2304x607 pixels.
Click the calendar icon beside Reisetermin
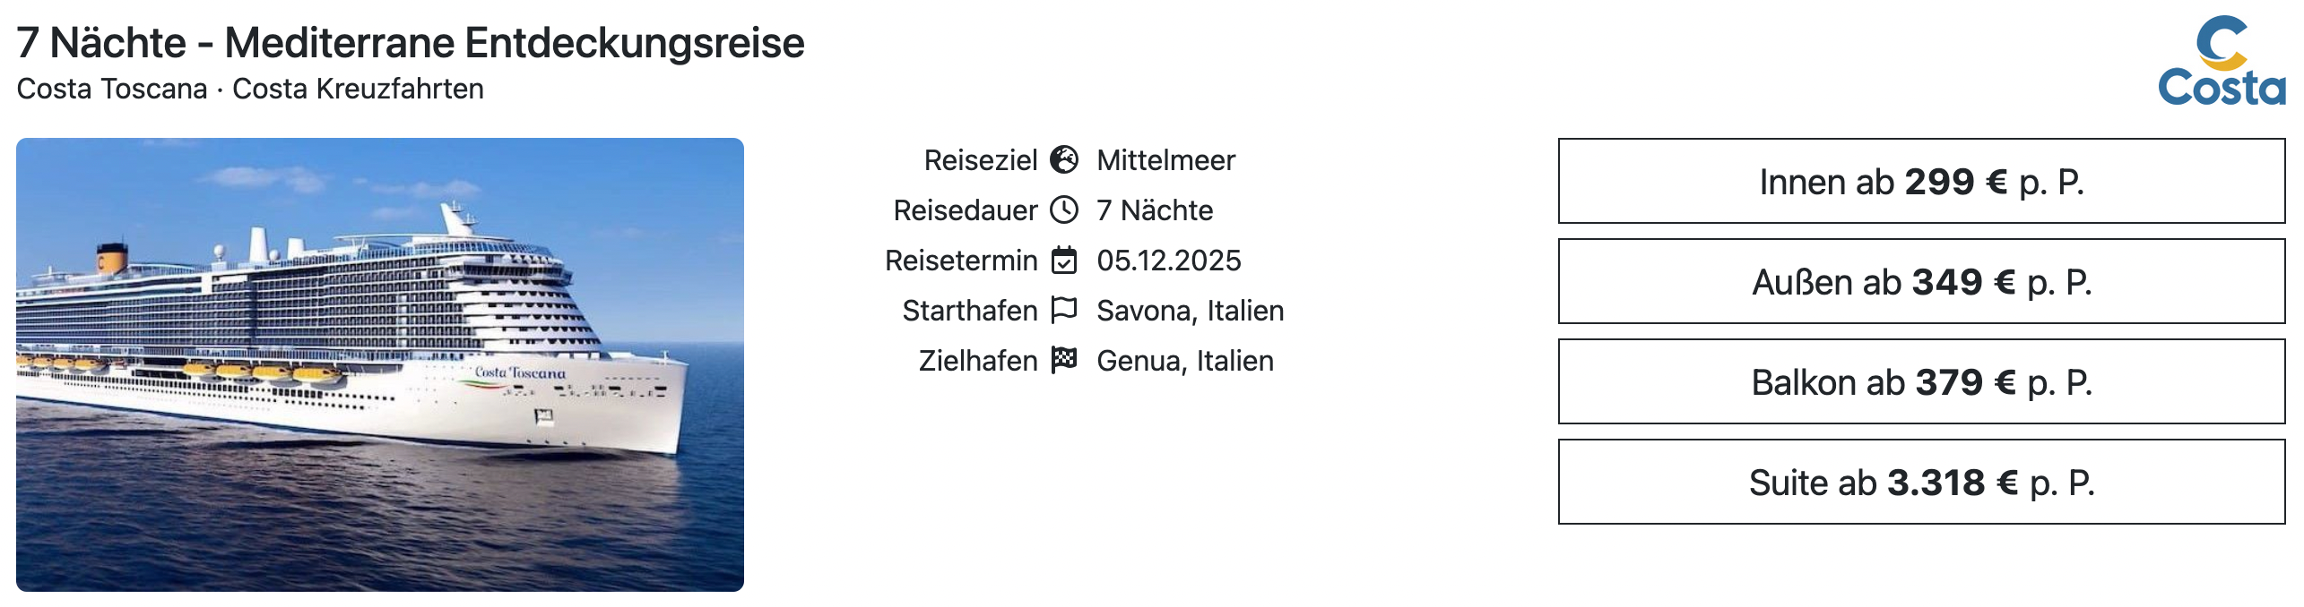[1064, 261]
